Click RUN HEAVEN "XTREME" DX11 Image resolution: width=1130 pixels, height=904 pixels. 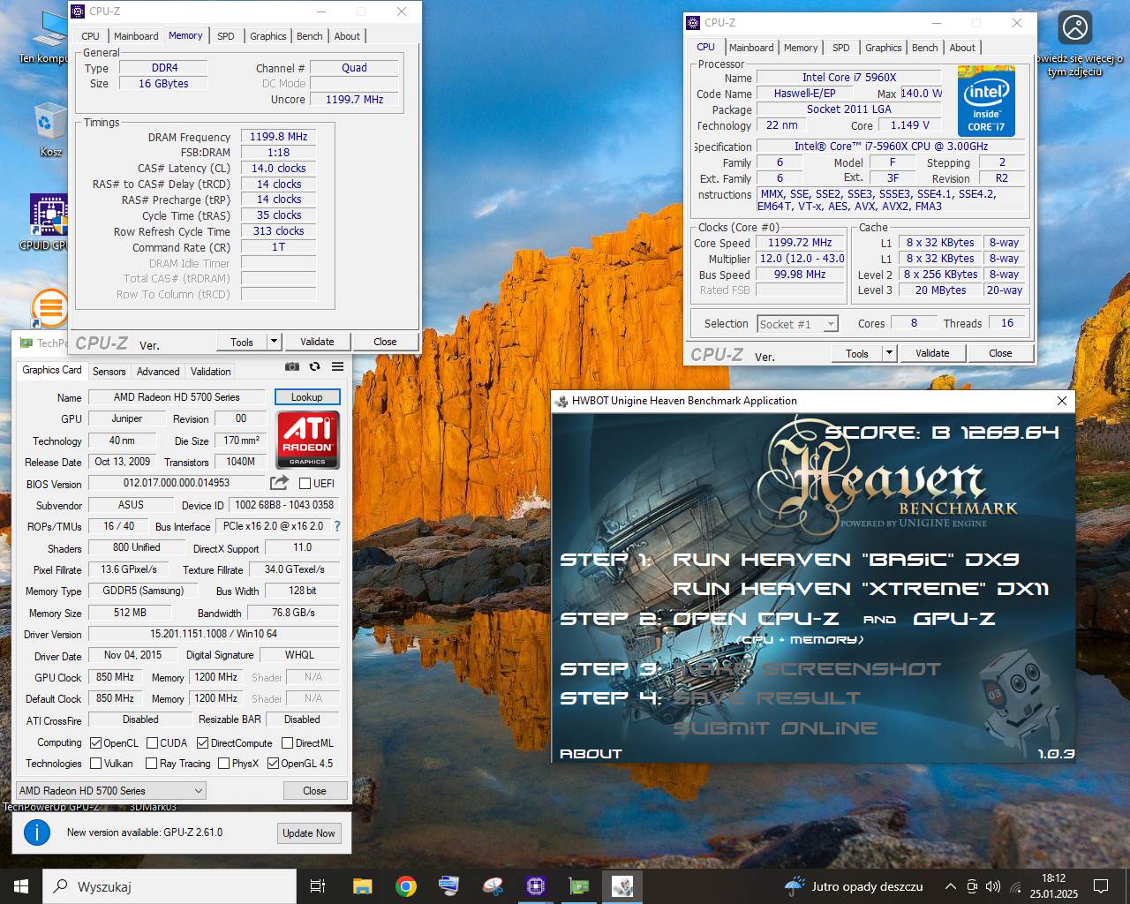[x=861, y=589]
